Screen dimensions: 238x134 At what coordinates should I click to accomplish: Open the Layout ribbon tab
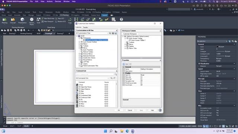104,15
